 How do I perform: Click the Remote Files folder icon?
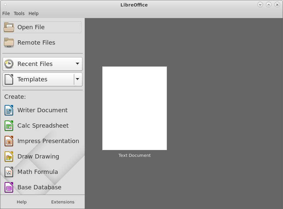click(9, 43)
